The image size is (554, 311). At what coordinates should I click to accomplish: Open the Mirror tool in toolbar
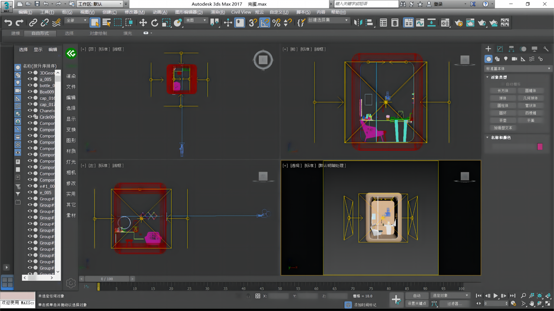[358, 22]
